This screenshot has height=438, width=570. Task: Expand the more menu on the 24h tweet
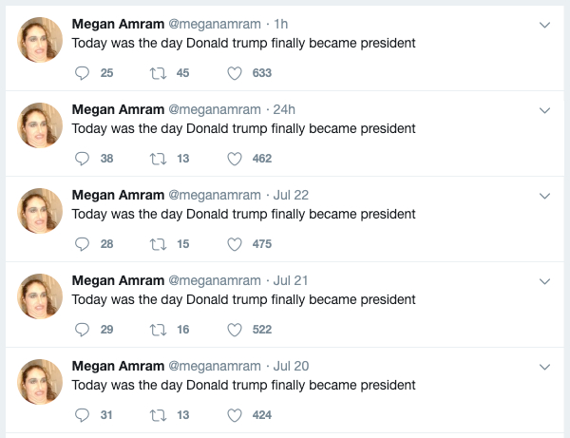click(544, 110)
